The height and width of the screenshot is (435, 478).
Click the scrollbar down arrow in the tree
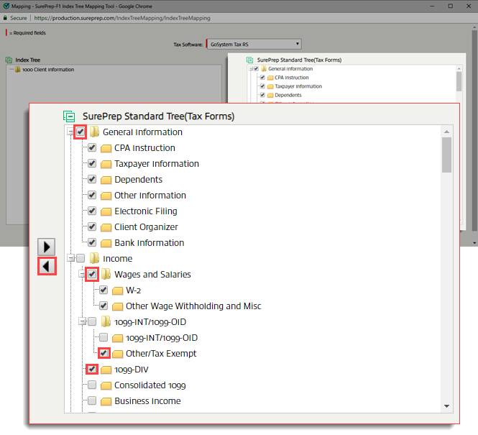click(446, 406)
